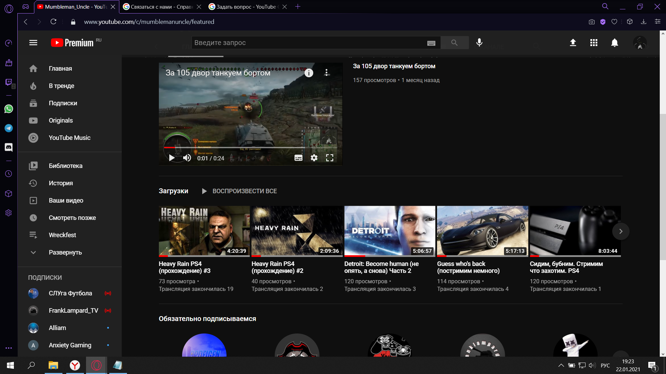Open Подписки in sidebar
The width and height of the screenshot is (666, 374).
(69, 103)
